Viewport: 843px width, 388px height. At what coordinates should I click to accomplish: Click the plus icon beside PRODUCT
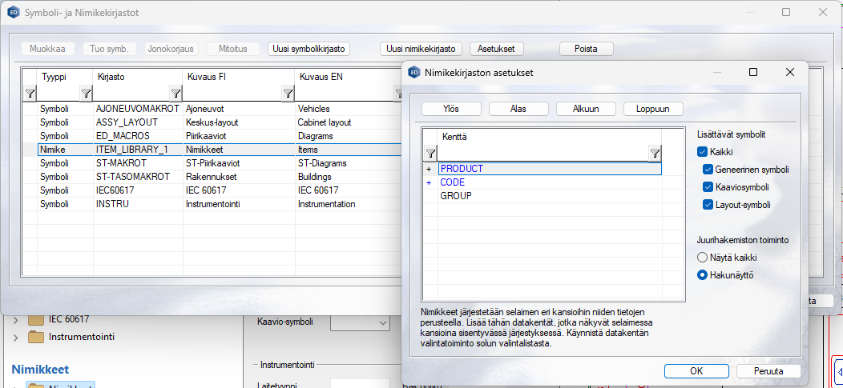pos(429,170)
